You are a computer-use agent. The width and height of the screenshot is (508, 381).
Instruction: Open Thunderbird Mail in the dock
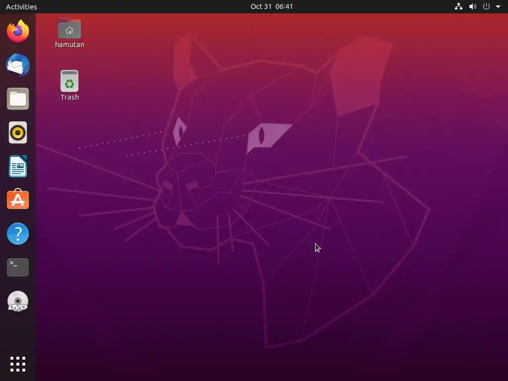(x=18, y=65)
